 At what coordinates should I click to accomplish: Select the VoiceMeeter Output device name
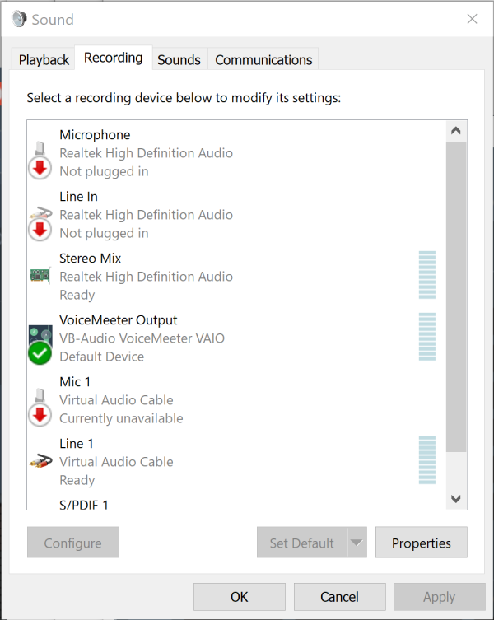point(119,320)
